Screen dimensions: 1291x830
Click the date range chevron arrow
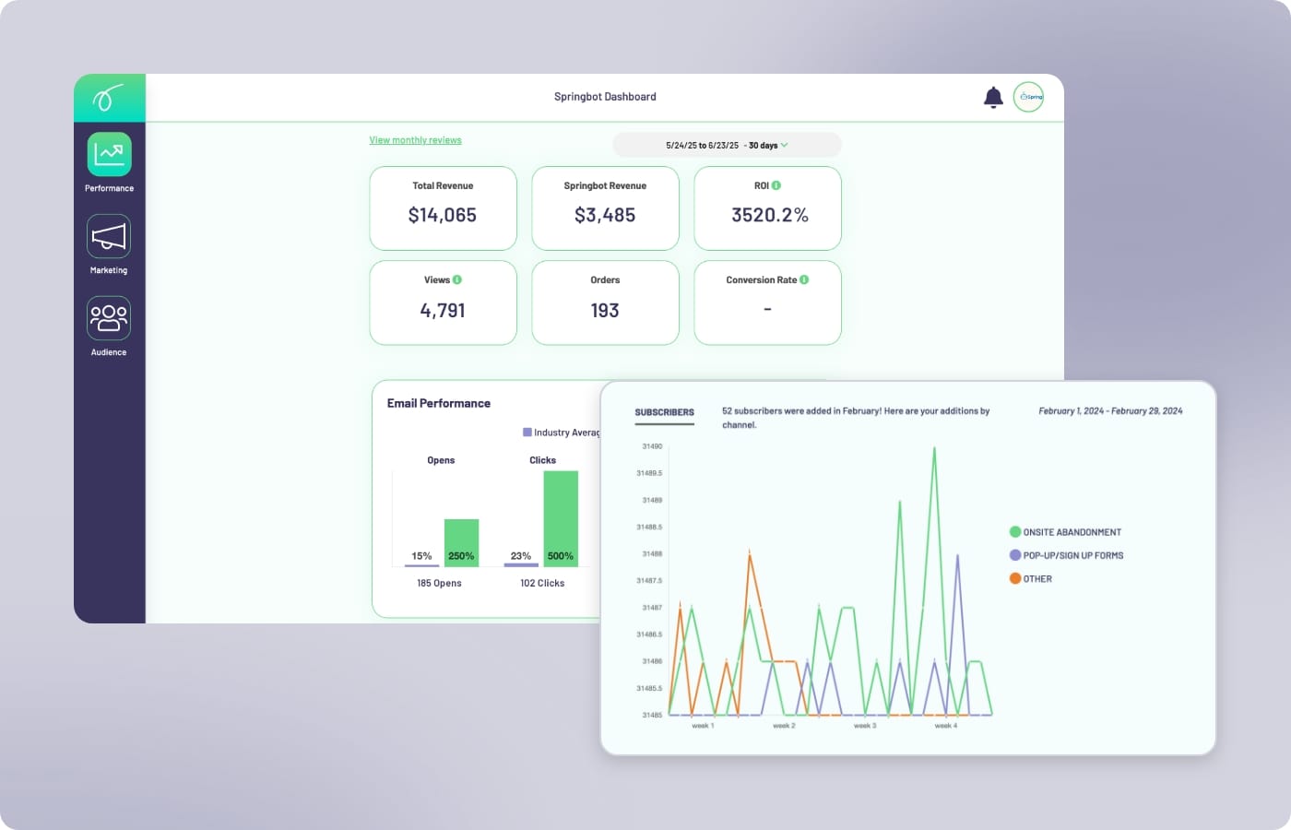coord(785,145)
